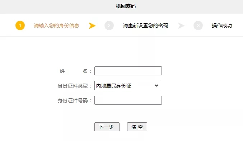The image size is (243, 141).
Task: Click the 找回密码 page title
Action: pos(126,6)
